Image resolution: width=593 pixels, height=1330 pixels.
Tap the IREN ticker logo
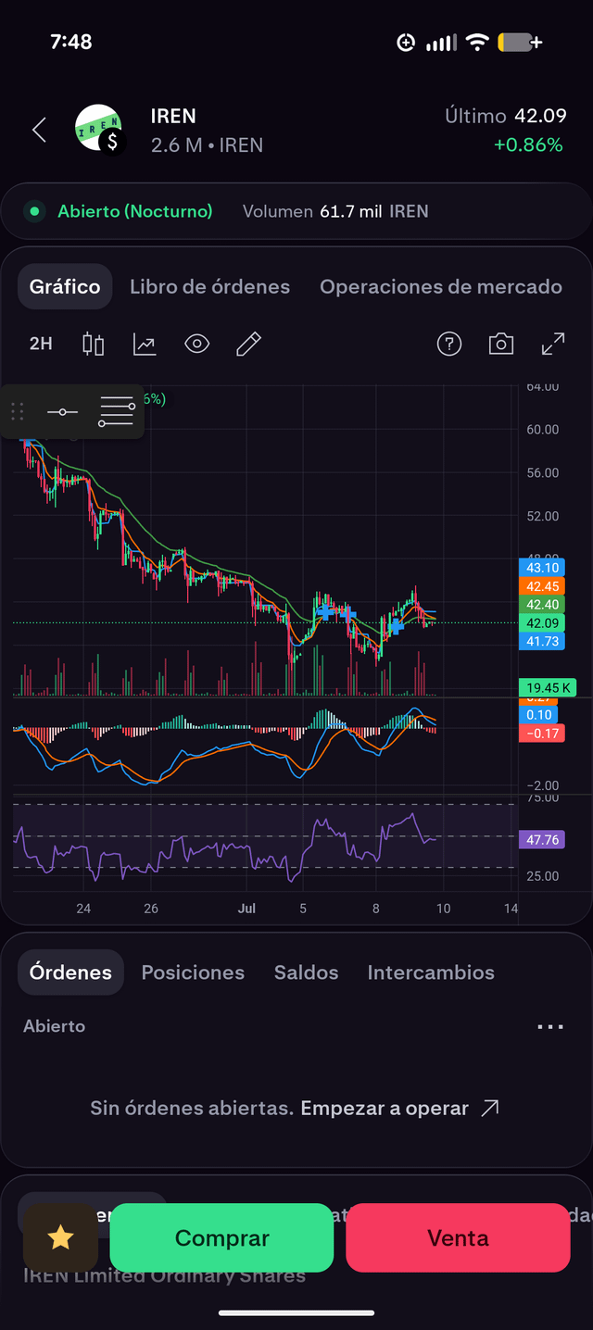click(x=99, y=130)
